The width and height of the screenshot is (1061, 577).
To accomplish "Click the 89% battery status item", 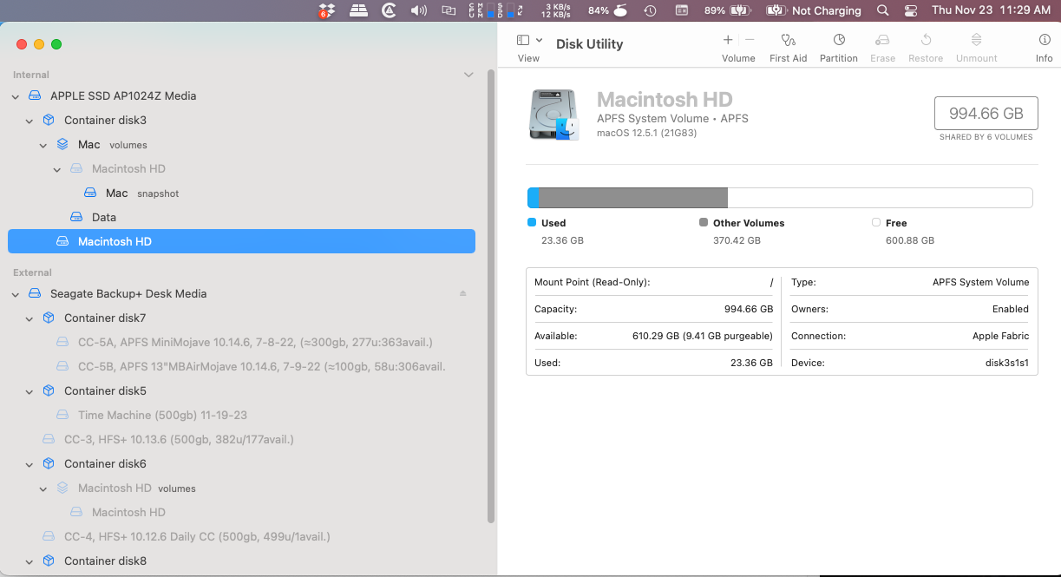I will point(727,10).
